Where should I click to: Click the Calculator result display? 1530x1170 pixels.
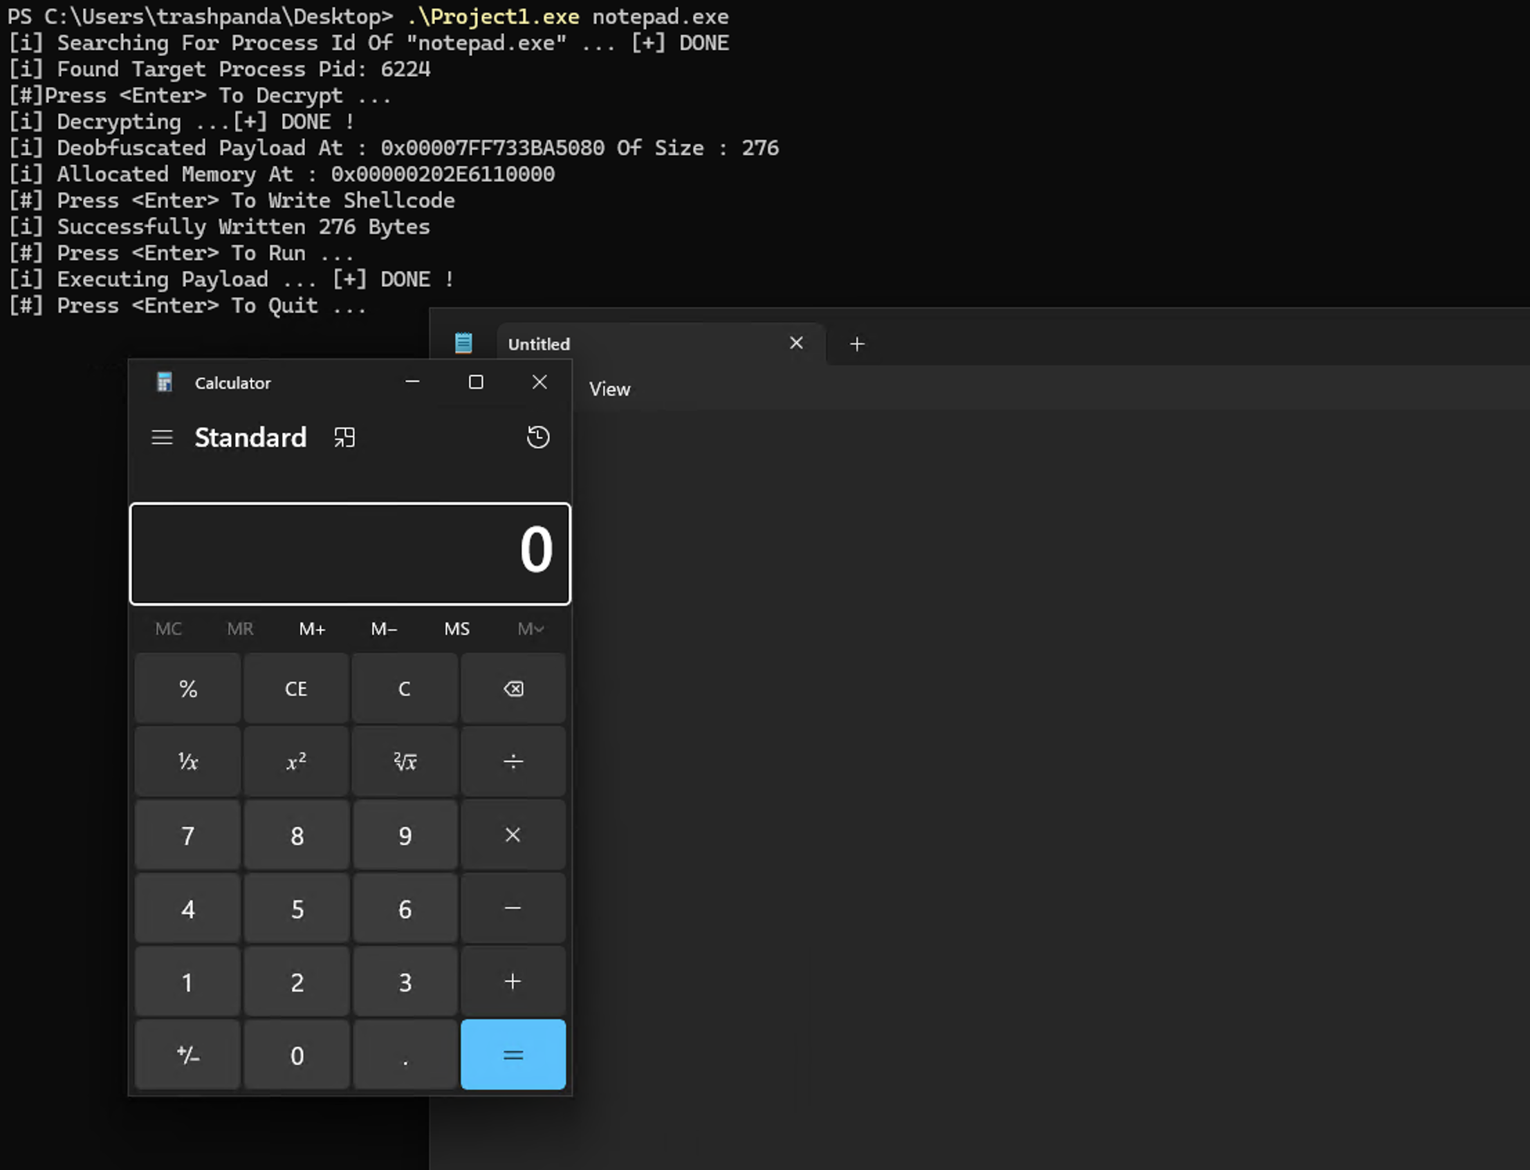(x=350, y=553)
